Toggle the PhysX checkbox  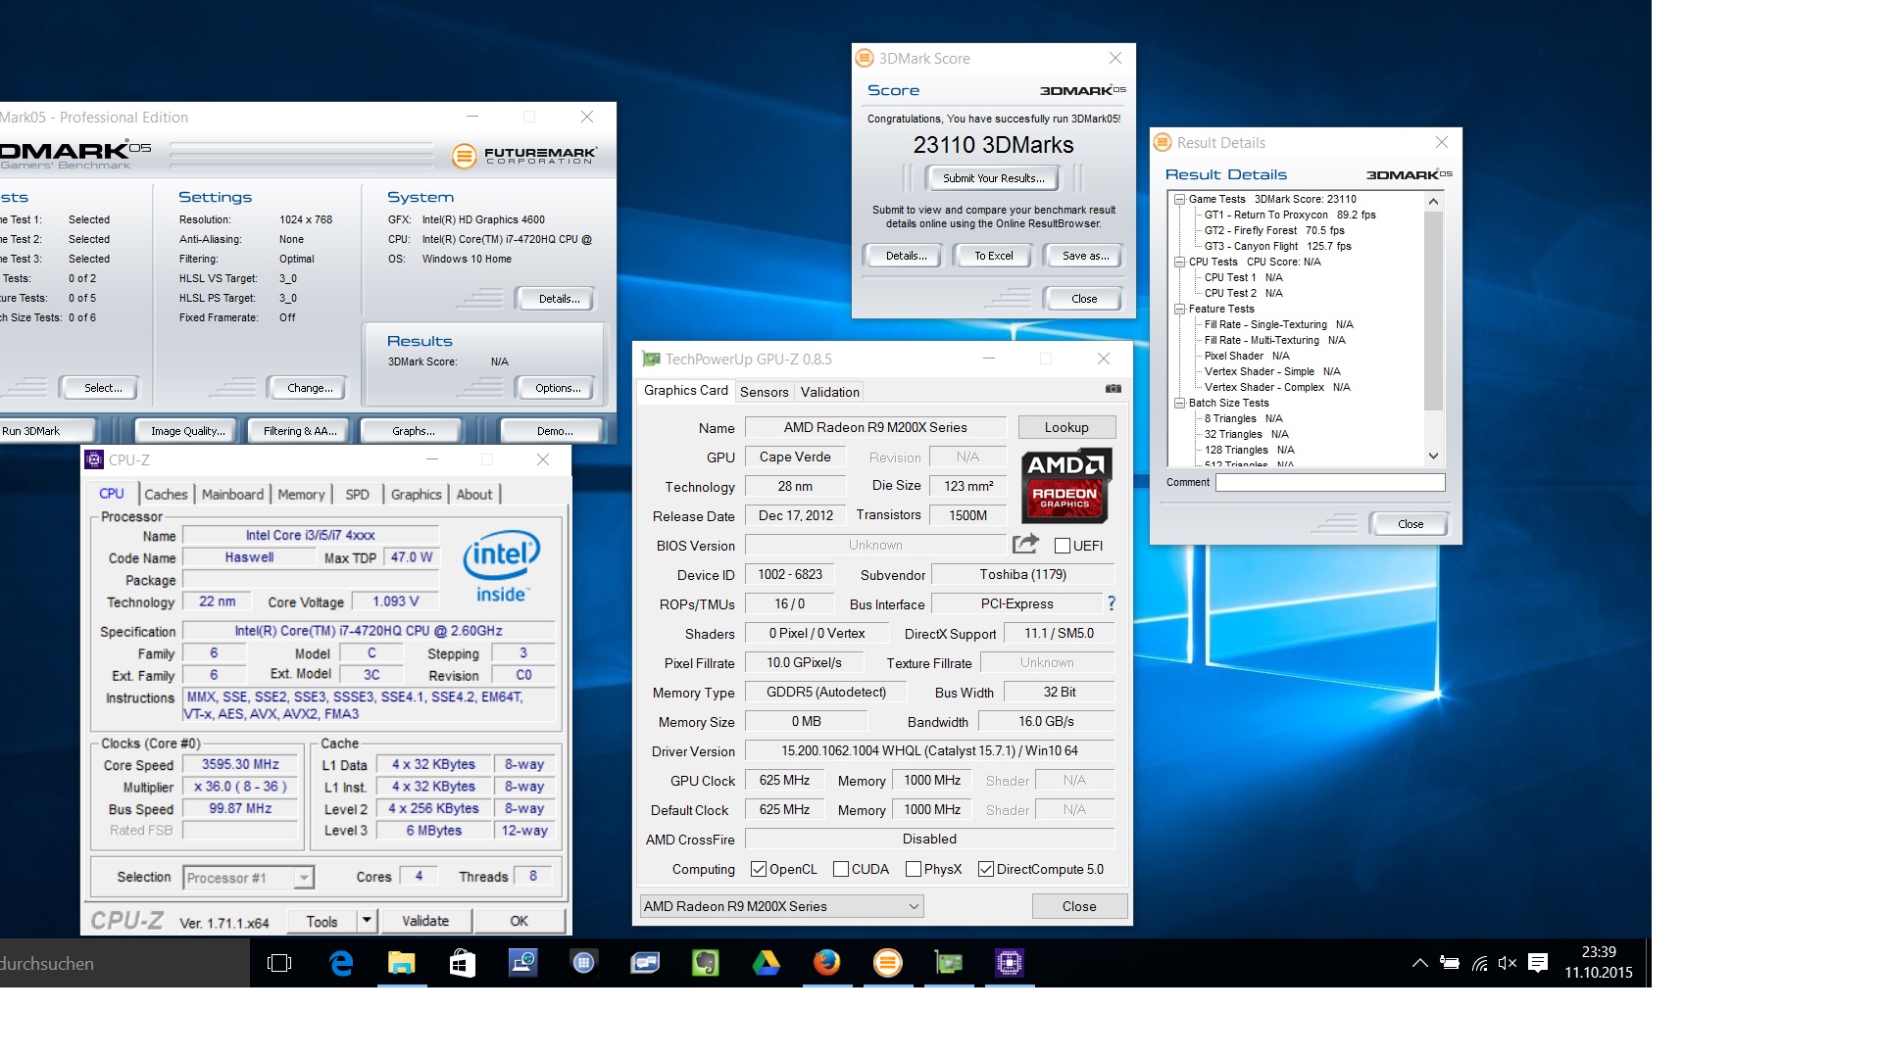pyautogui.click(x=914, y=869)
